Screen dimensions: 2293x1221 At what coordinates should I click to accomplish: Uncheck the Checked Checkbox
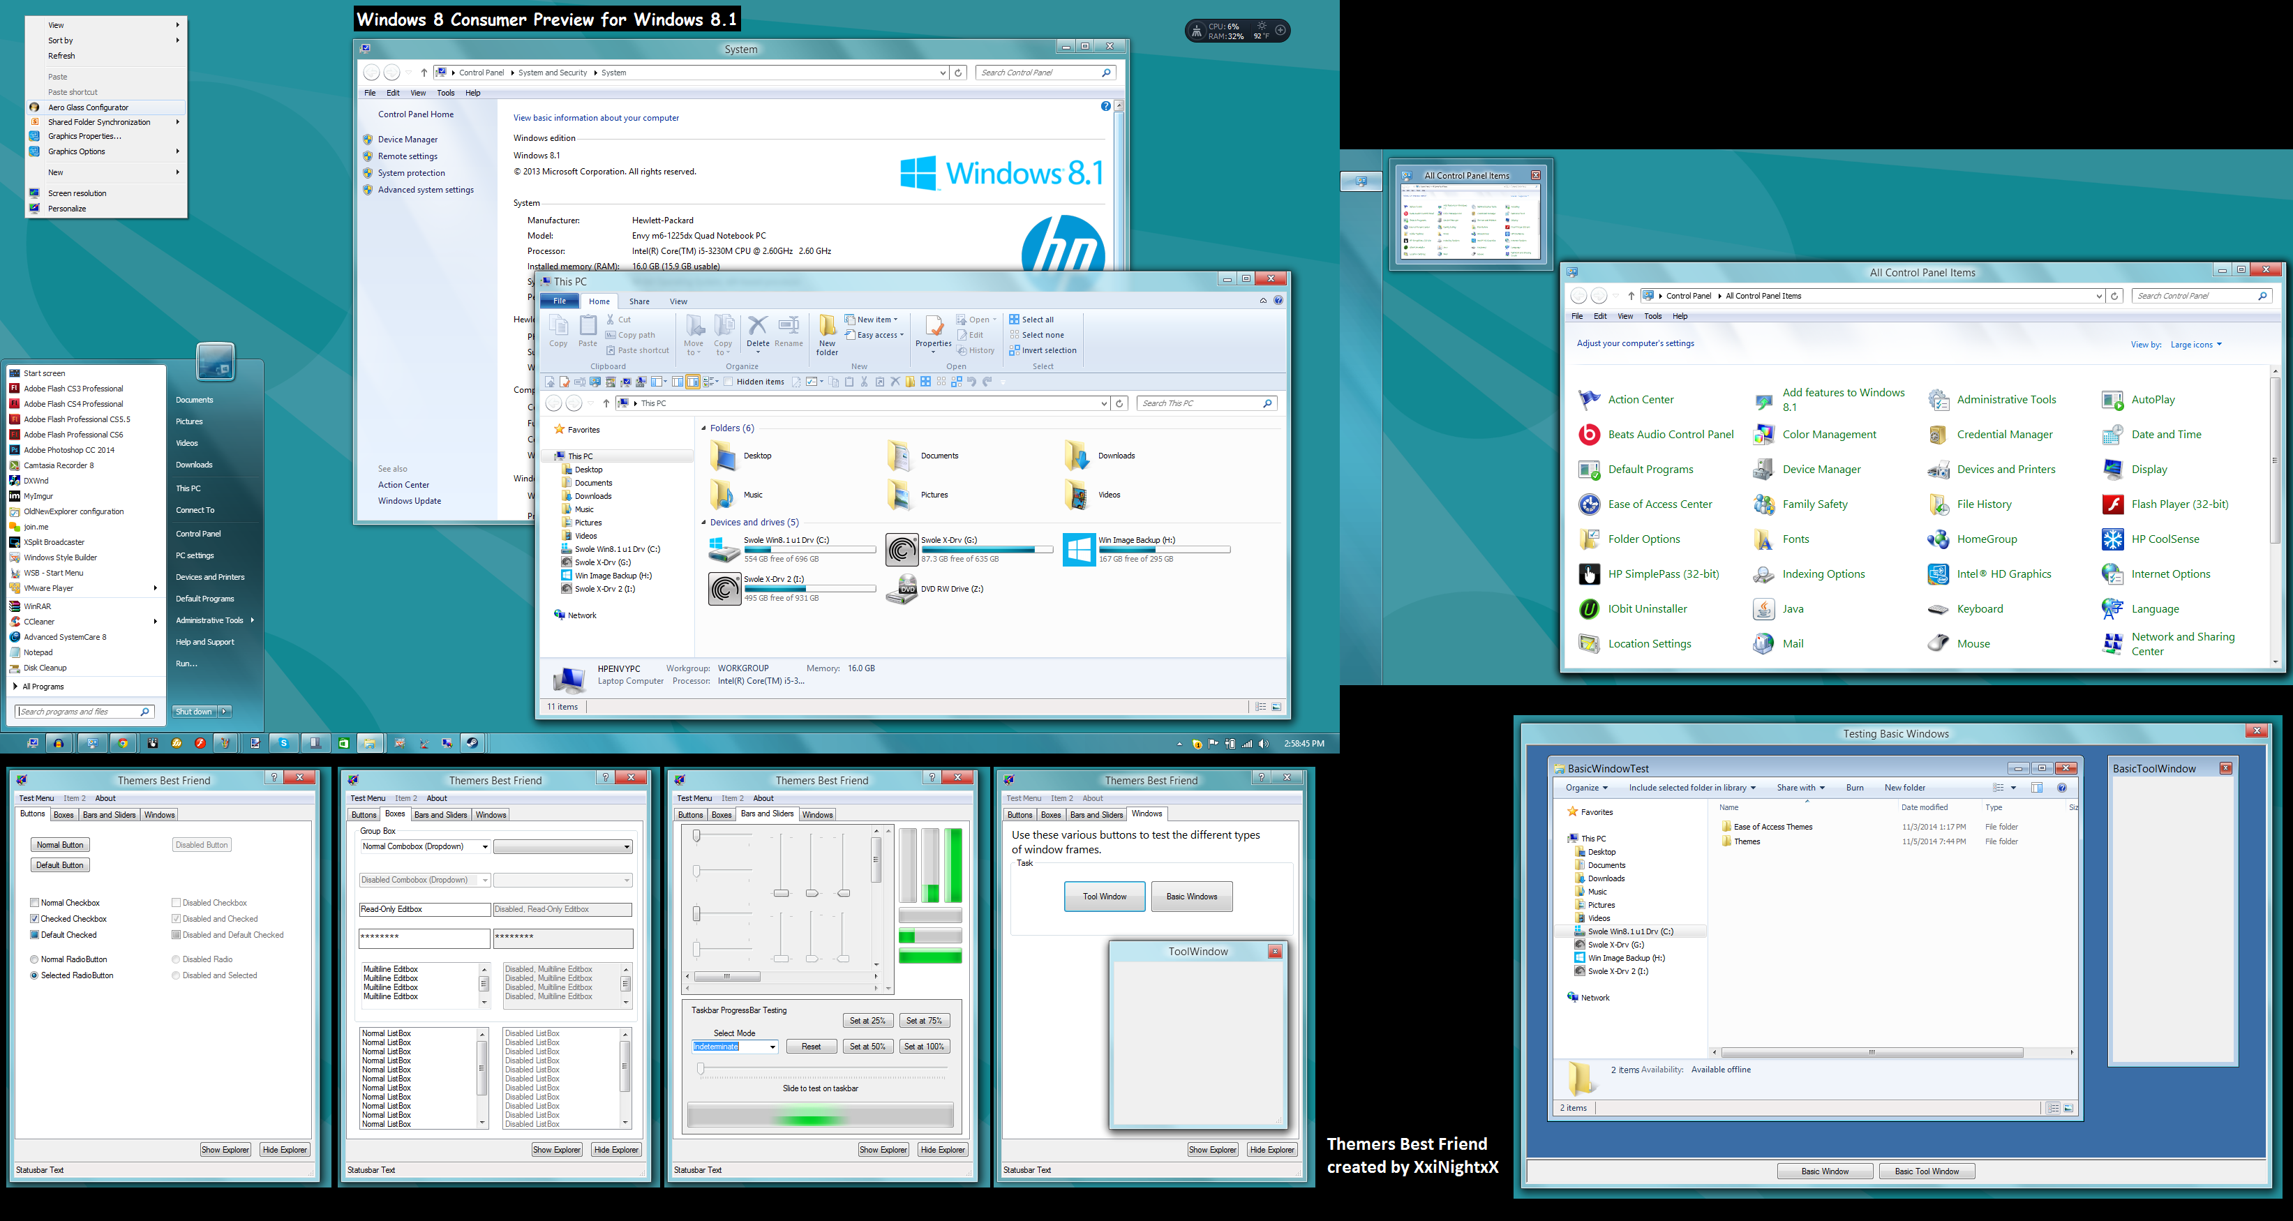(x=35, y=918)
